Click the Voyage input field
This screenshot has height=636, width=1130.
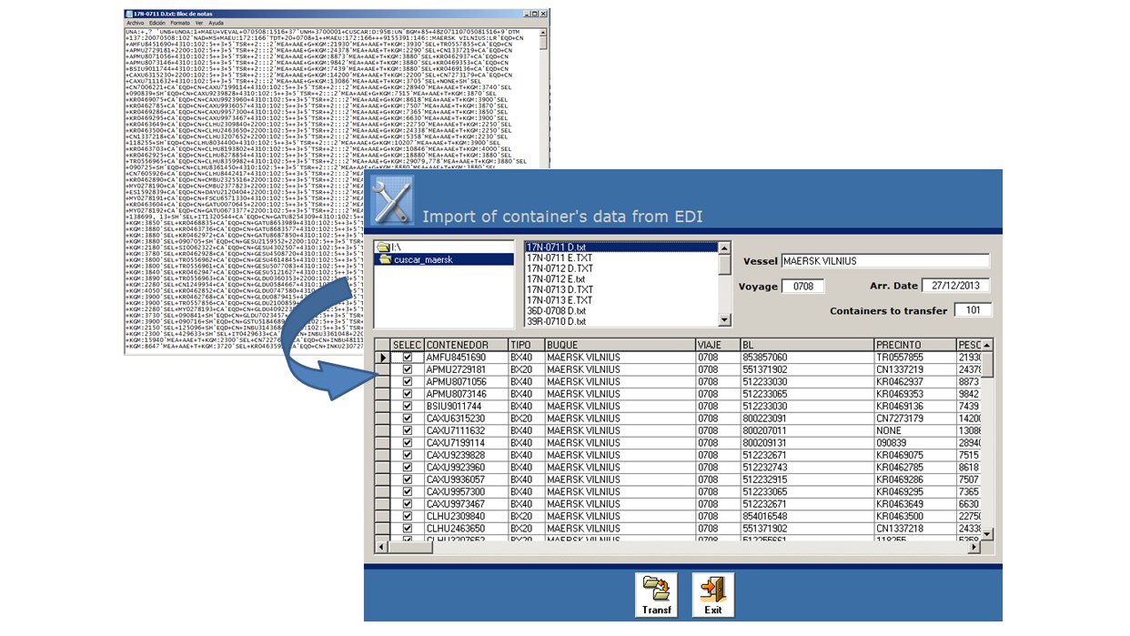click(x=803, y=286)
